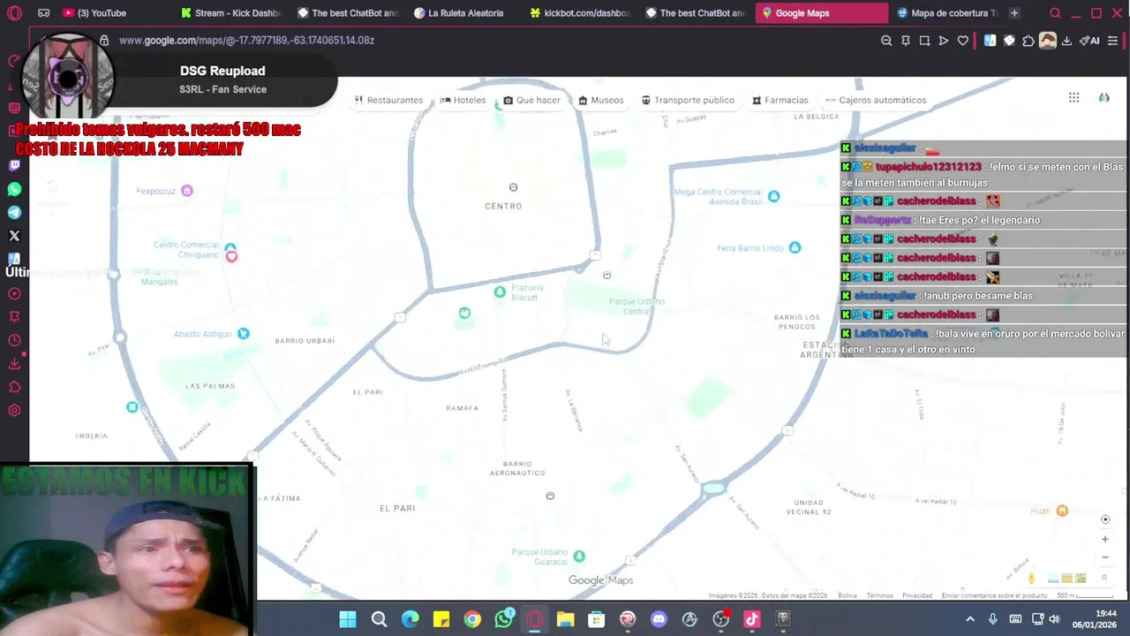Open the volume control in tray
This screenshot has width=1130, height=636.
[1054, 619]
